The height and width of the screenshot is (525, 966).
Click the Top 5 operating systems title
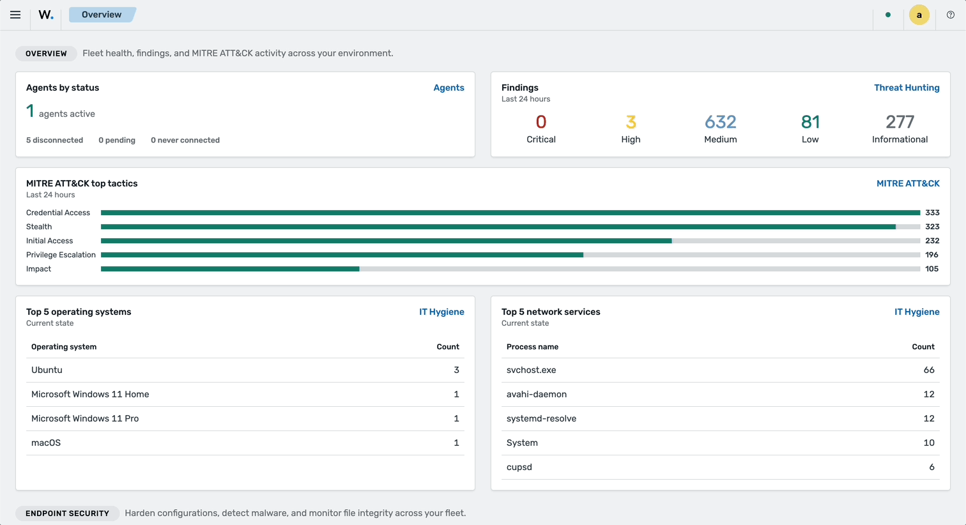click(79, 312)
